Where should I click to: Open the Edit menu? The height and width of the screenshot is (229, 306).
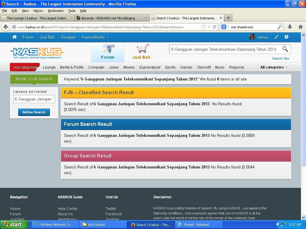pos(14,11)
